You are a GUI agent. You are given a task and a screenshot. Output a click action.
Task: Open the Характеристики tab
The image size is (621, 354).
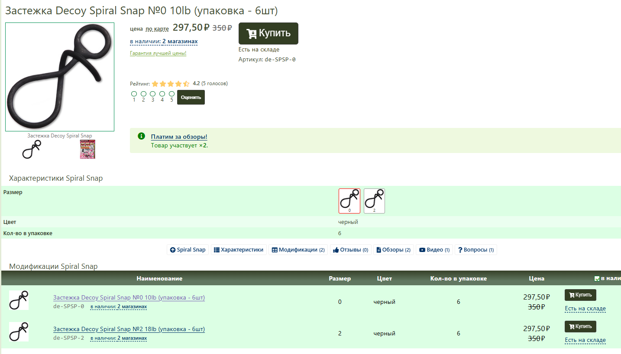(239, 250)
